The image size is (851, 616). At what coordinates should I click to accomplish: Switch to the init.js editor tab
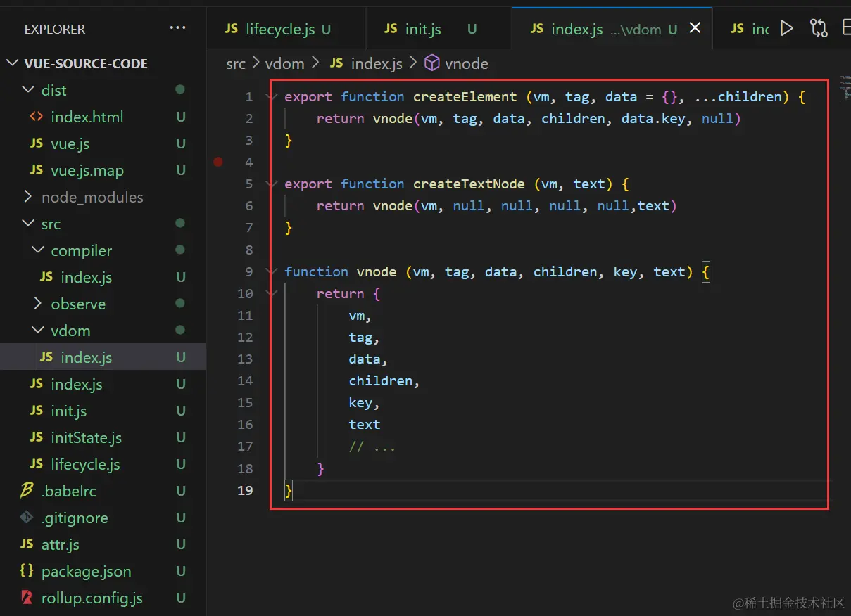[x=422, y=29]
